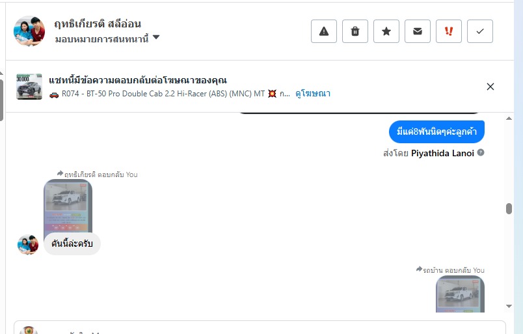Click the envelope mark-as-unread icon
The image size is (523, 334).
418,31
